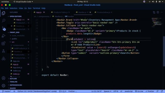
Task: Select App.js src in Open Editors
Action: tap(20, 20)
